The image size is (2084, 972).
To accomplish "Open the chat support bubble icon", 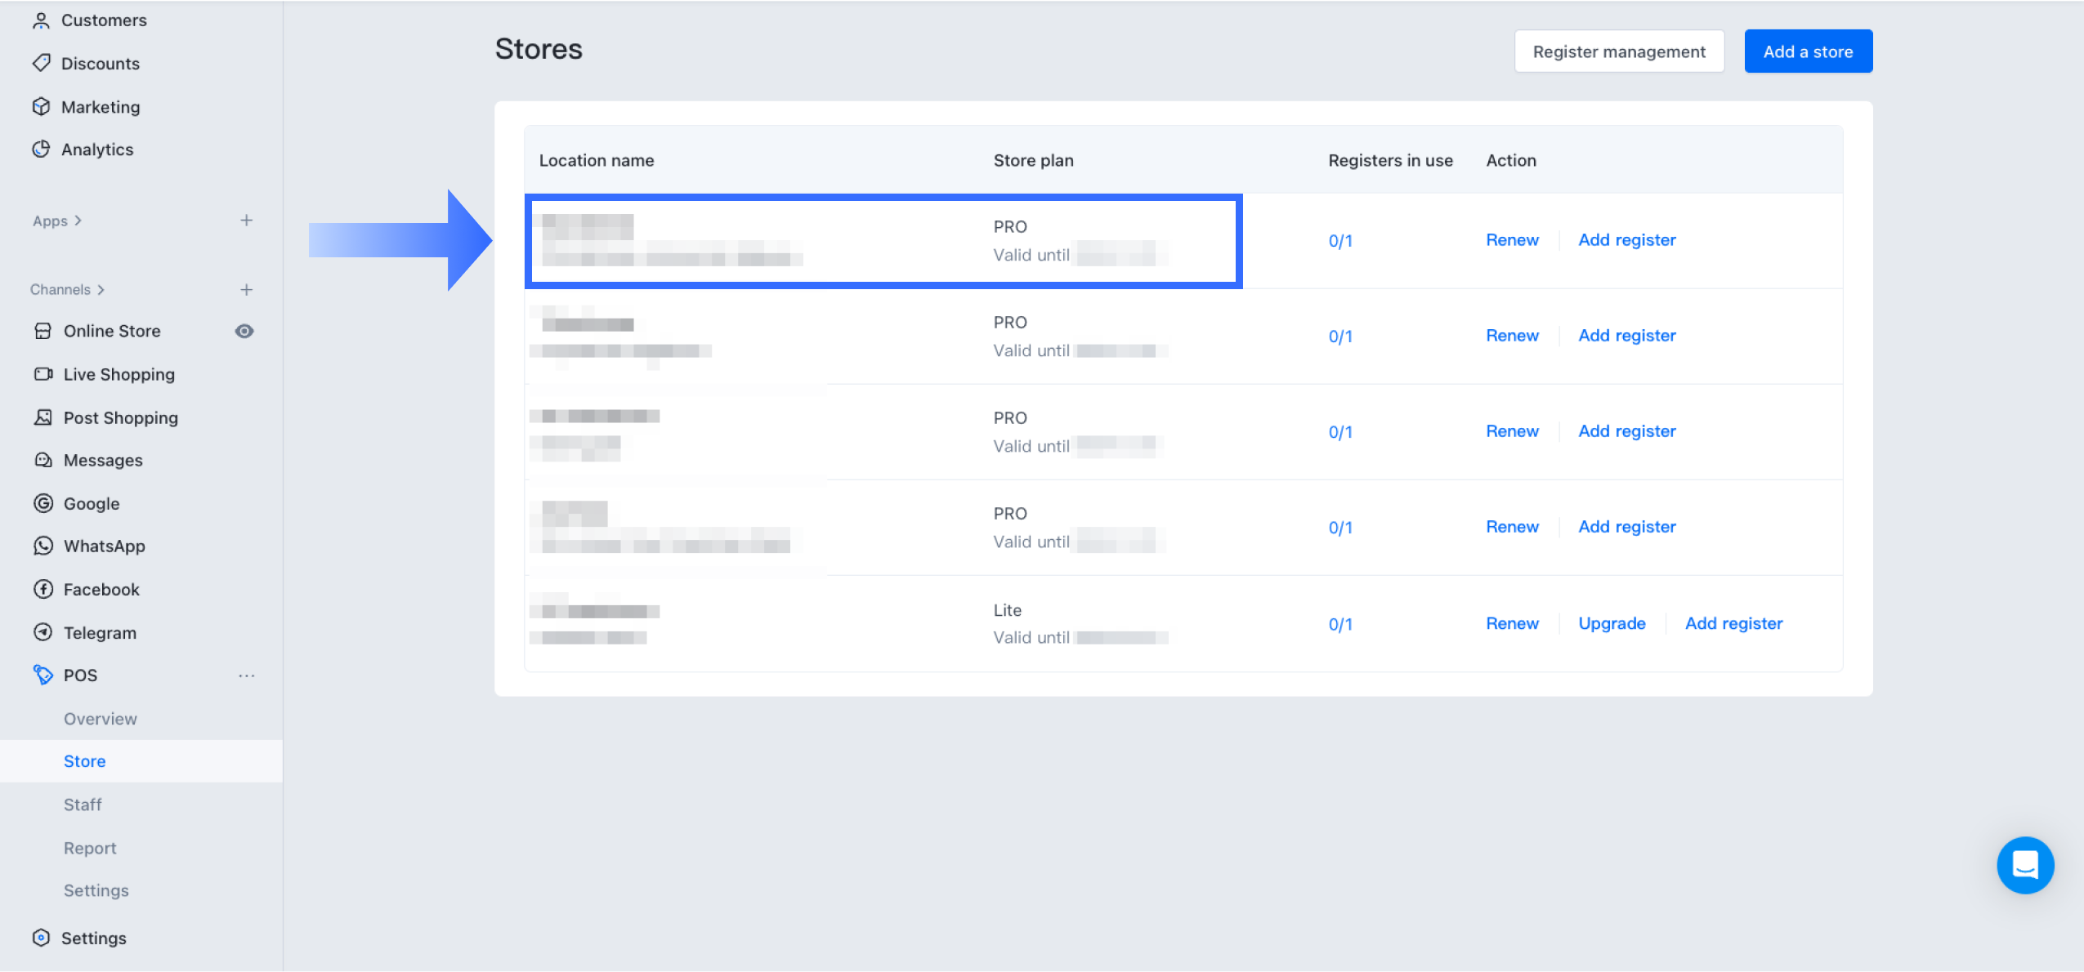I will pos(2024,864).
